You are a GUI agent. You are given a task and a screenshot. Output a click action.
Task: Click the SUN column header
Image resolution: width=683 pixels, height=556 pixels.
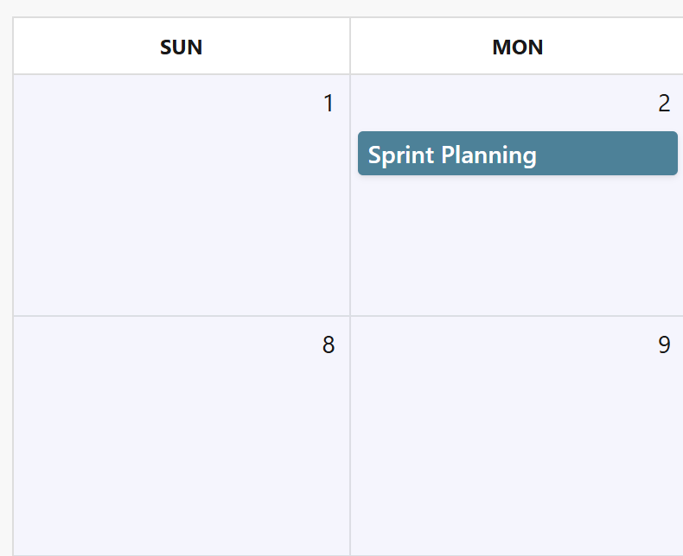[182, 47]
